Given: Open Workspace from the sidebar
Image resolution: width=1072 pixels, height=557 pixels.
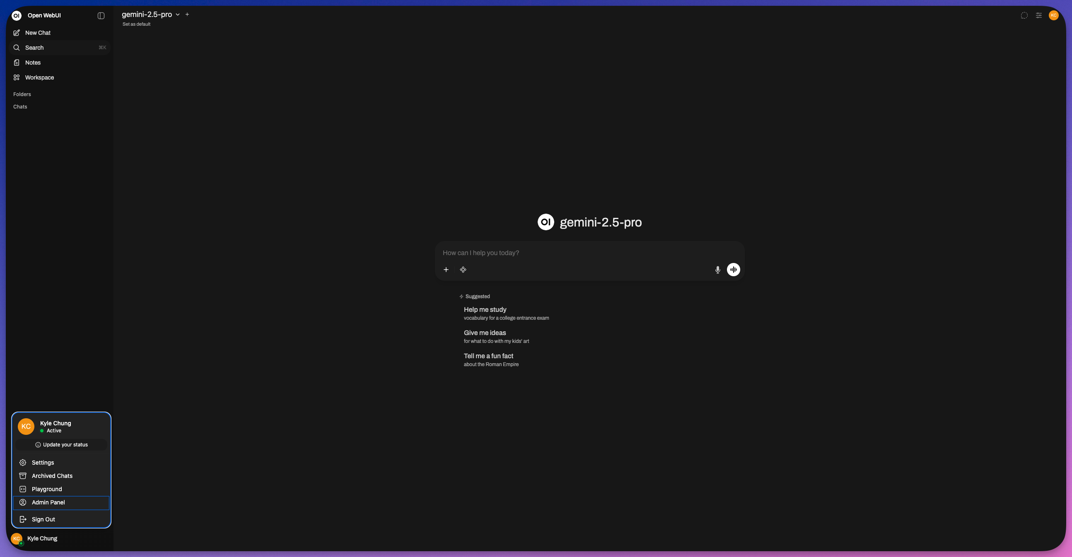Looking at the screenshot, I should (39, 77).
